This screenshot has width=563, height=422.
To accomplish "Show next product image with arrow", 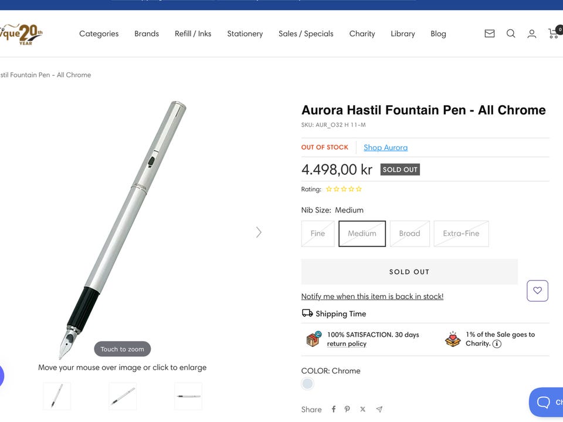I will [259, 232].
